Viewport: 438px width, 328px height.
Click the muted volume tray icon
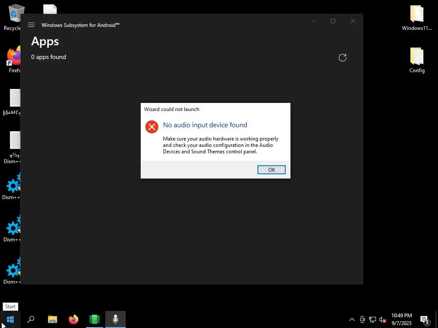point(382,319)
